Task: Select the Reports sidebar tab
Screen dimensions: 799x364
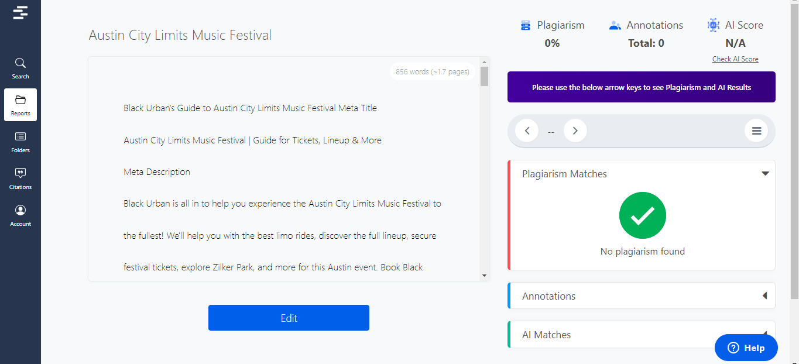Action: click(x=20, y=105)
